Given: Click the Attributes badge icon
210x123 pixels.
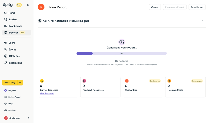Looking at the screenshot, I should pyautogui.click(x=6, y=56).
